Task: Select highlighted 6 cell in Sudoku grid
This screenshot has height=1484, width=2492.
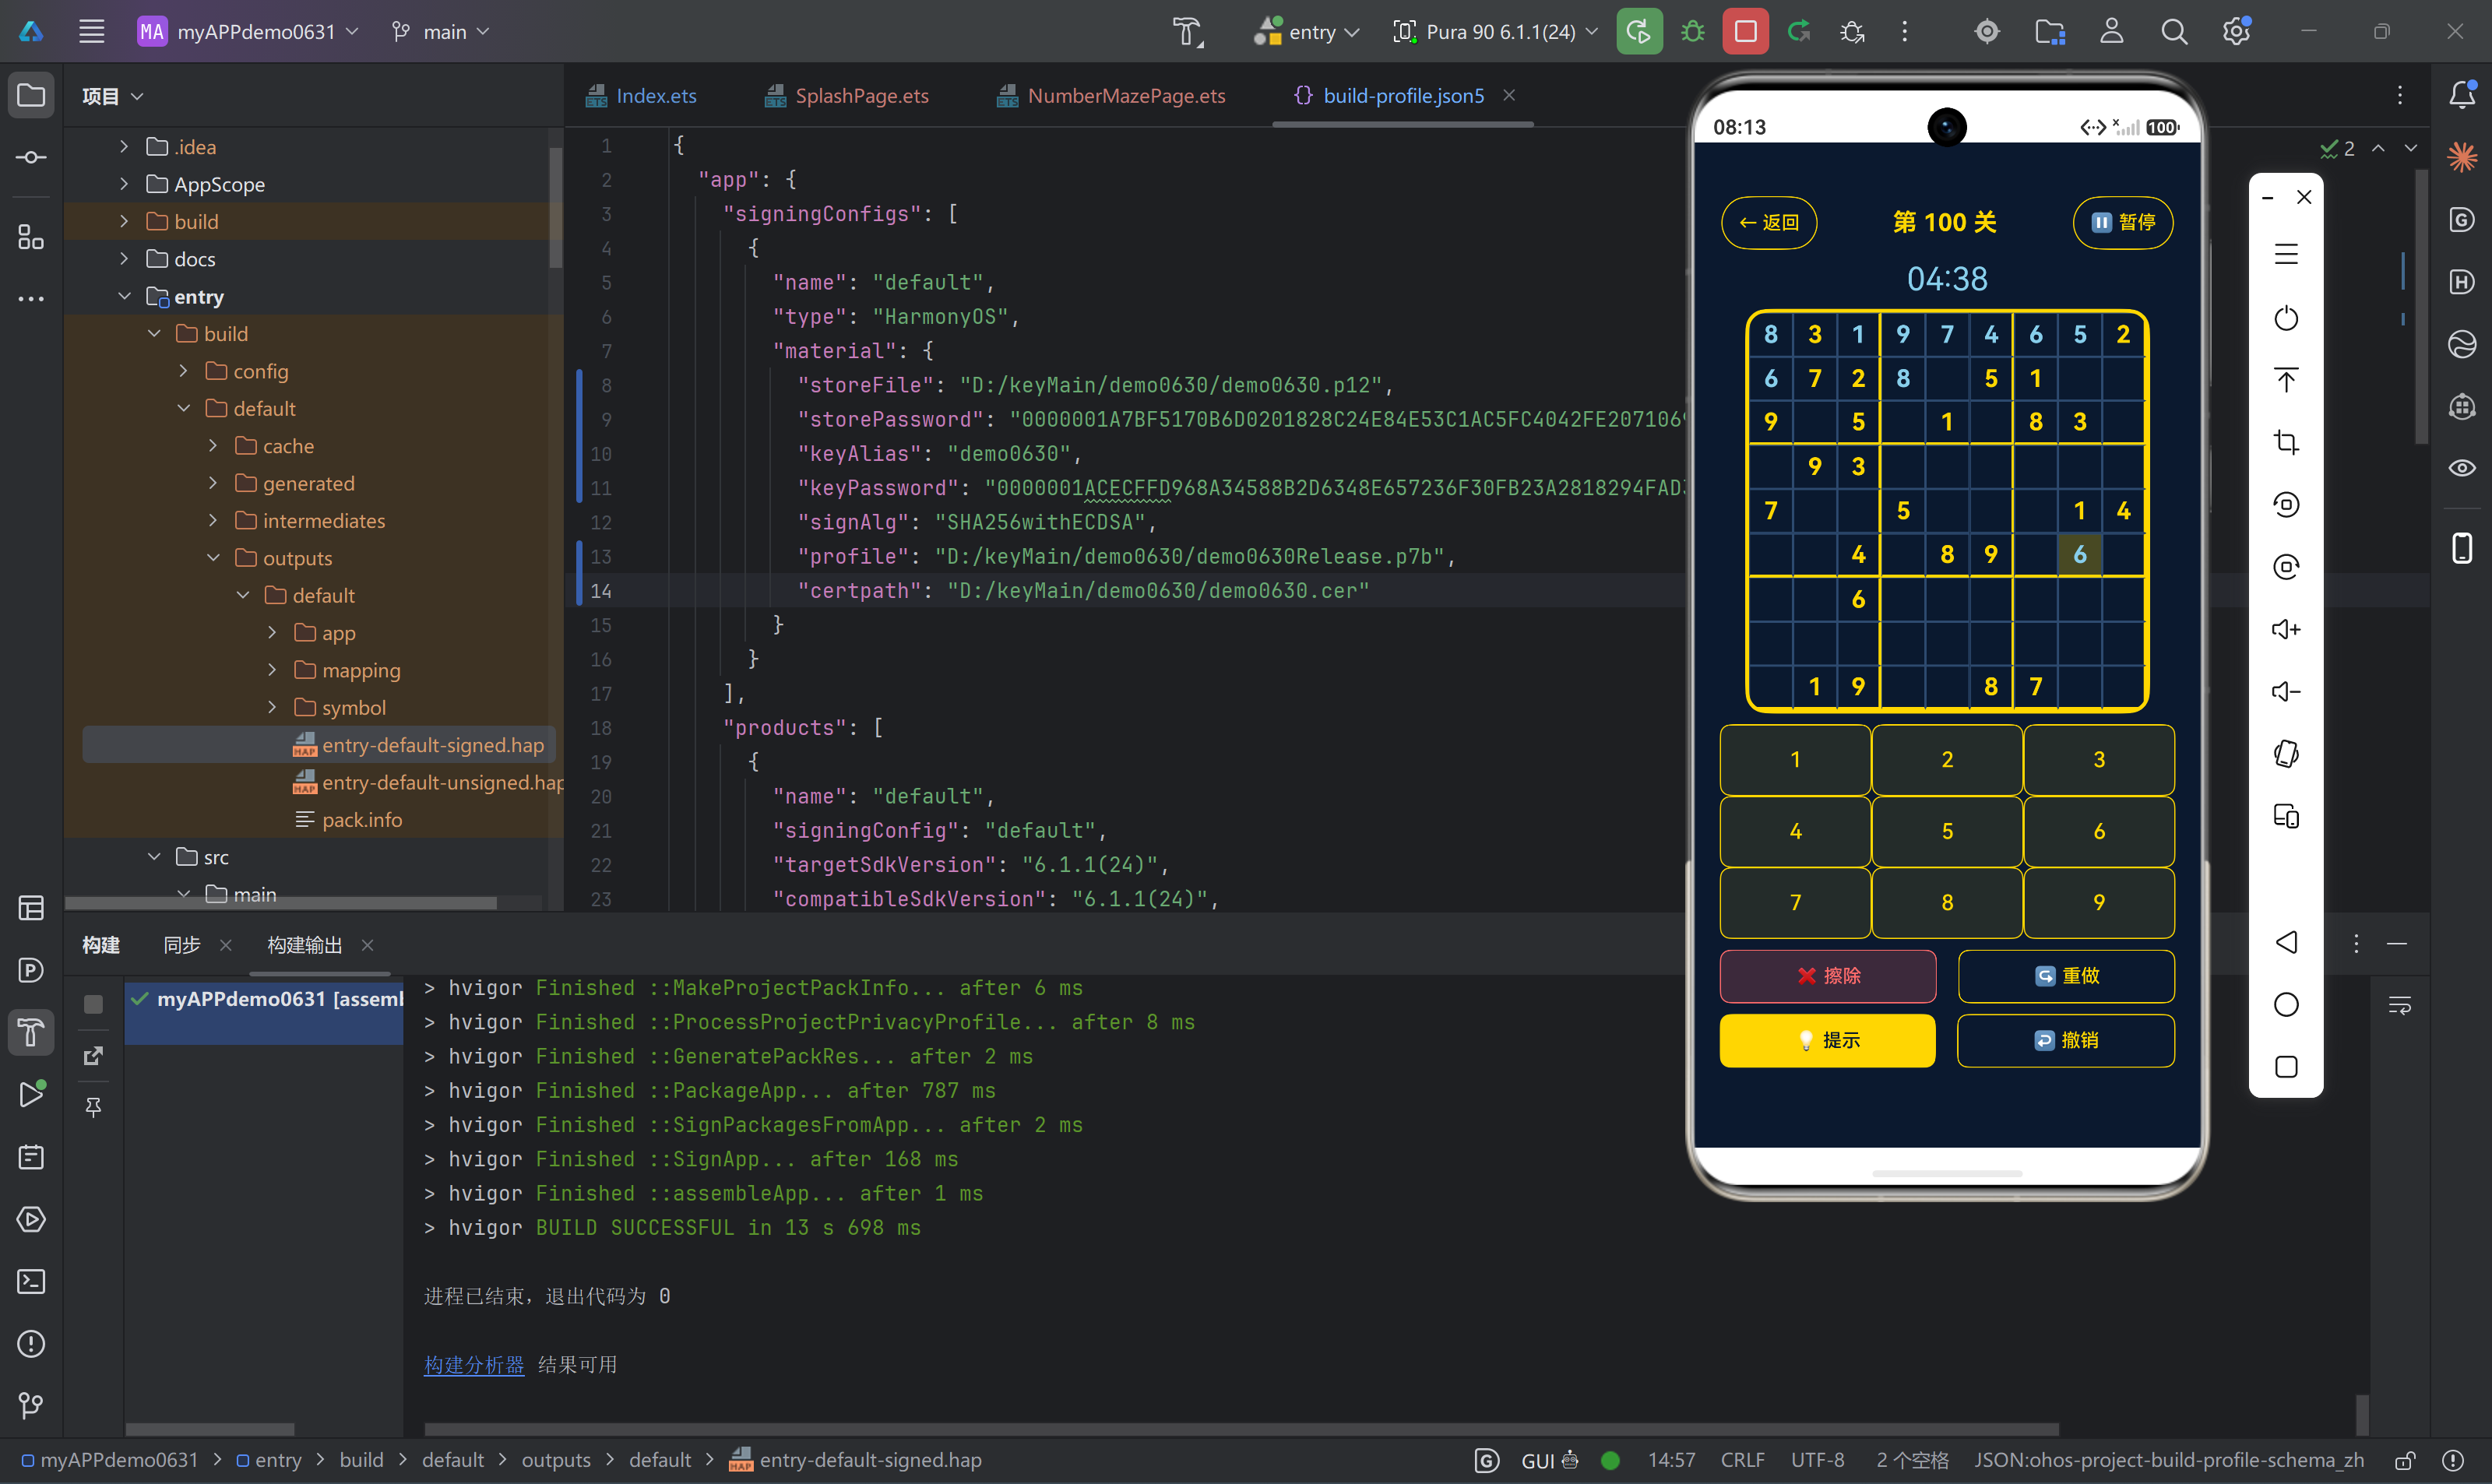Action: (2079, 554)
